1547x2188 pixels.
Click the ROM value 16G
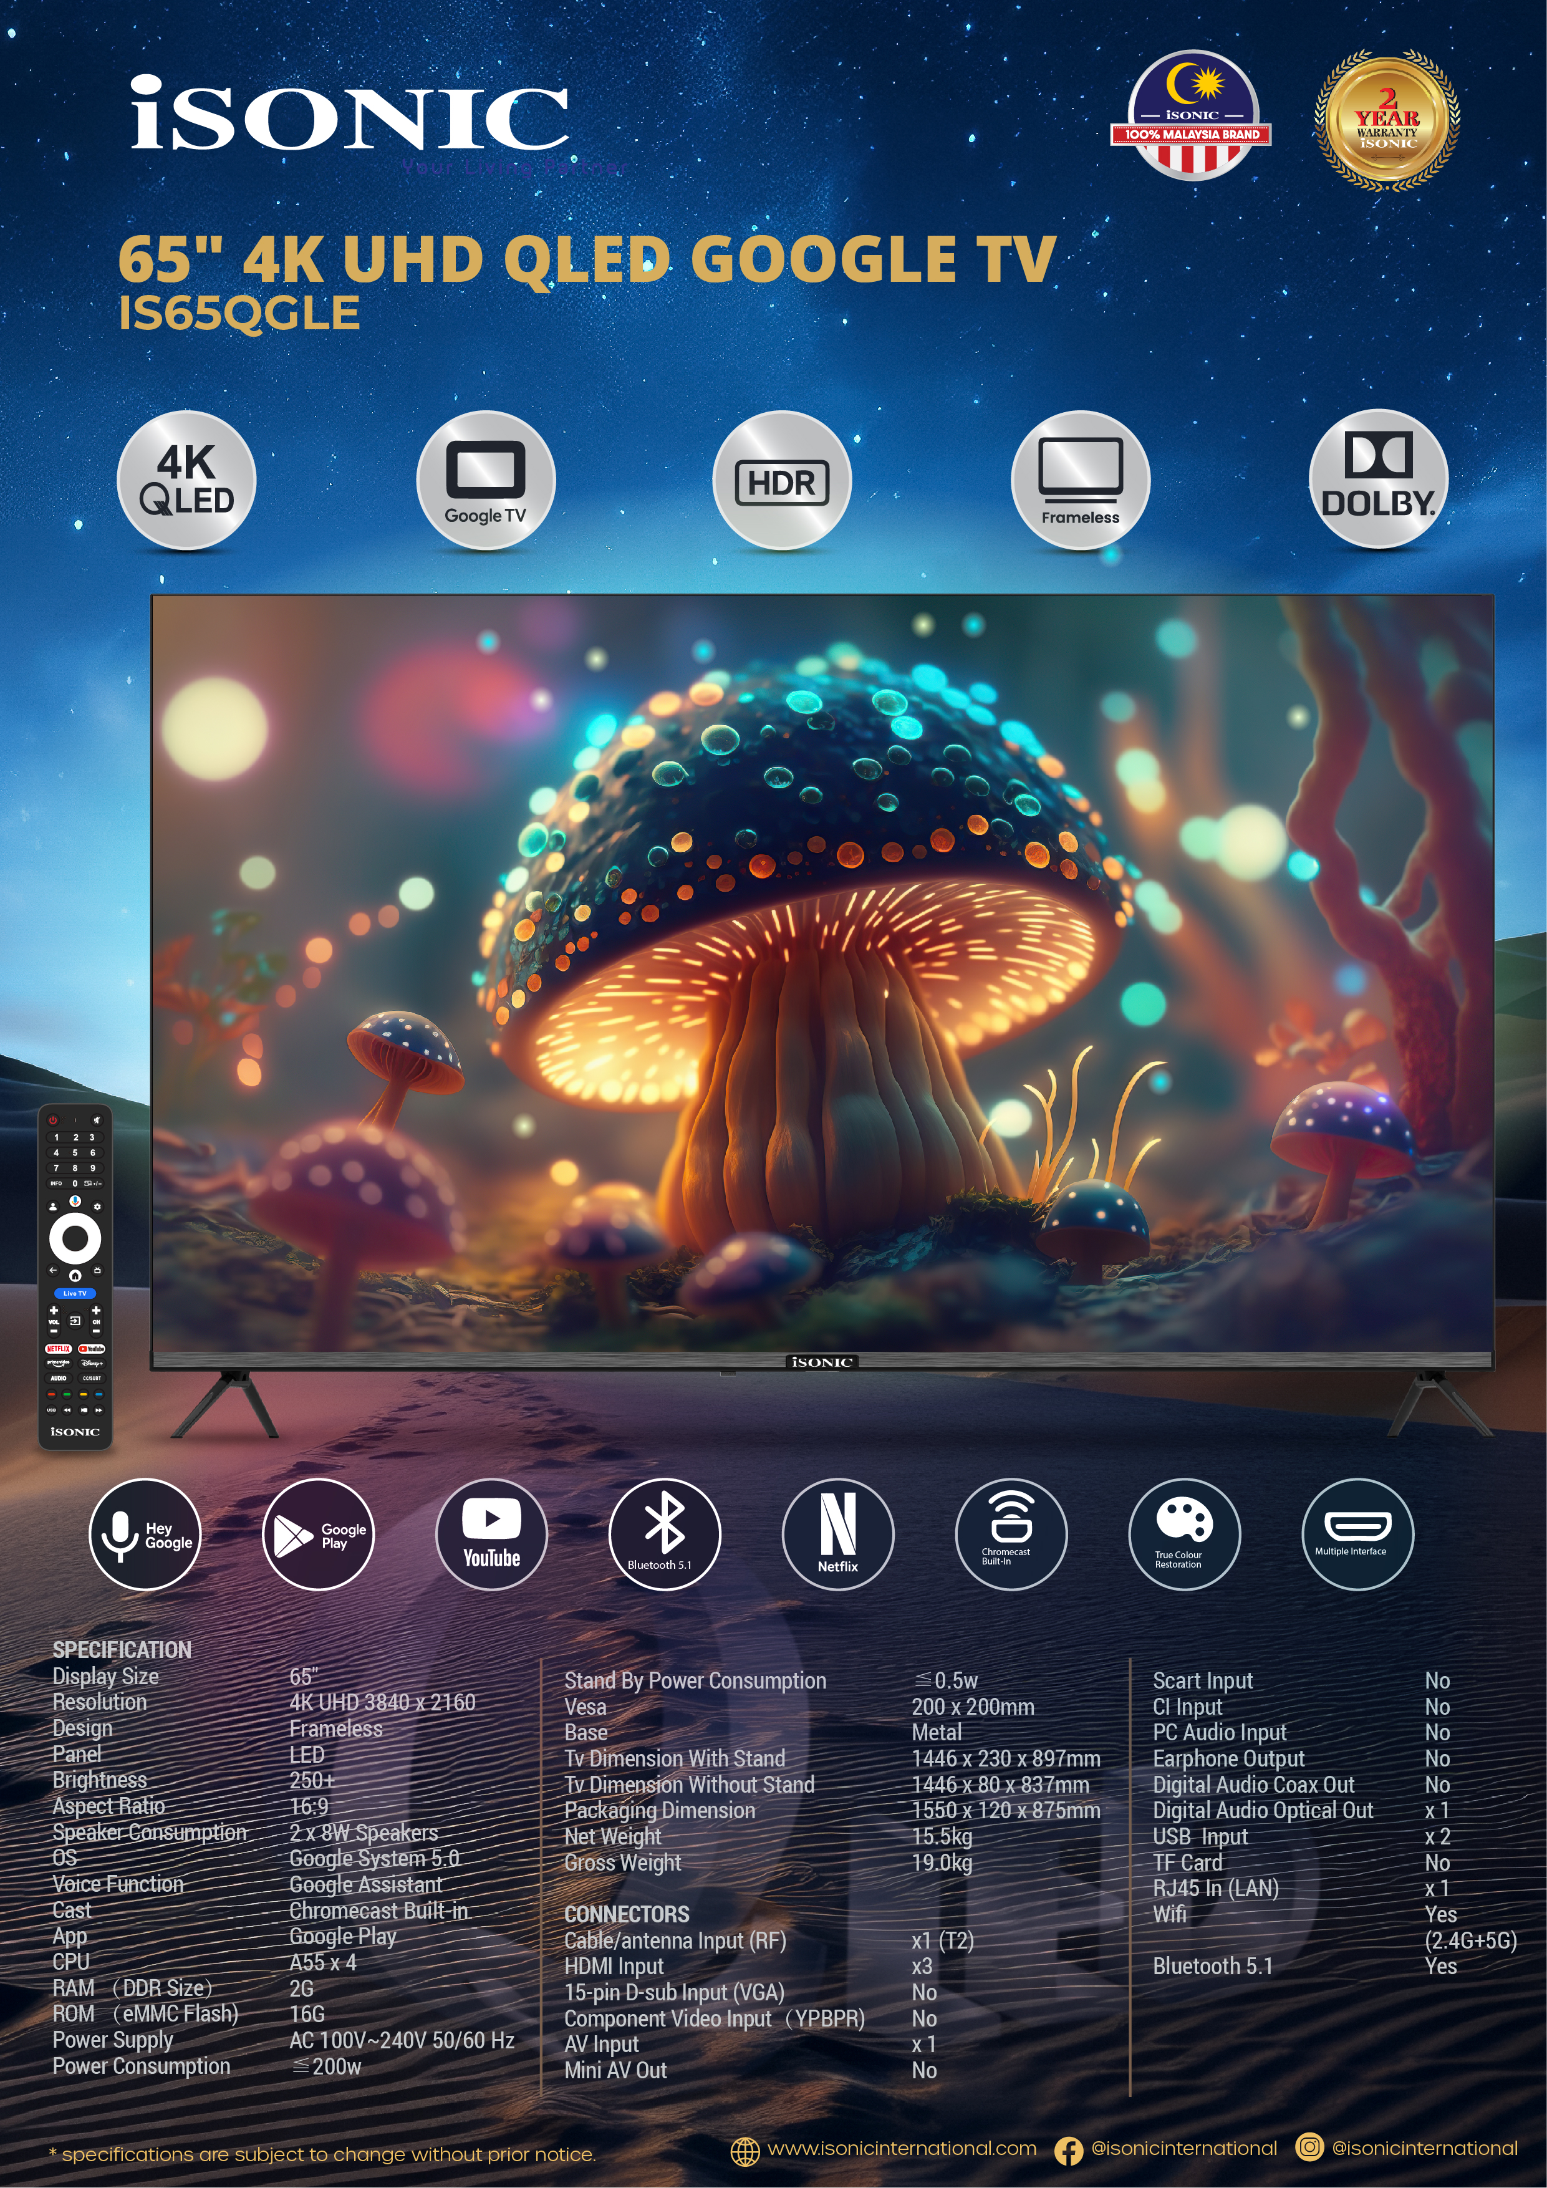point(307,2015)
